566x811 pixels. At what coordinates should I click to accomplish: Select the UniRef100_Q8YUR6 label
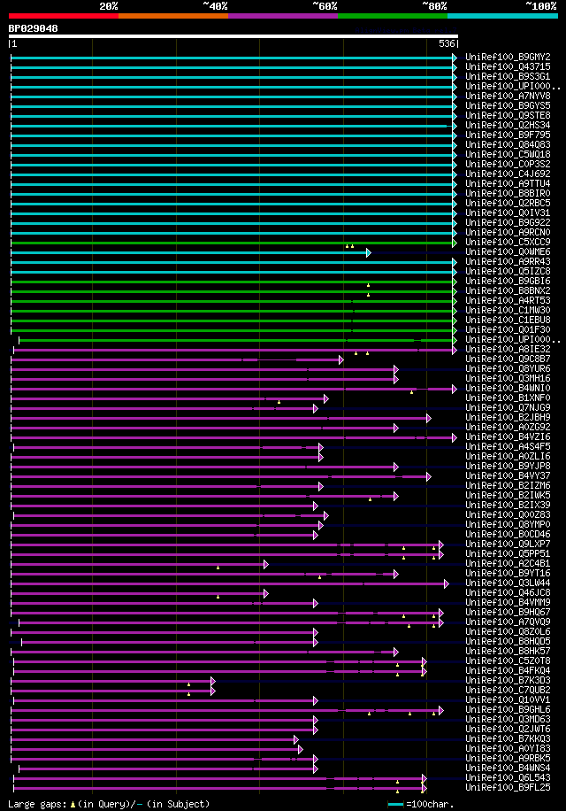(508, 369)
